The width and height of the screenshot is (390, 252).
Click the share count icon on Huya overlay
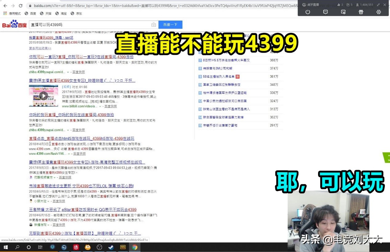[x=348, y=5]
